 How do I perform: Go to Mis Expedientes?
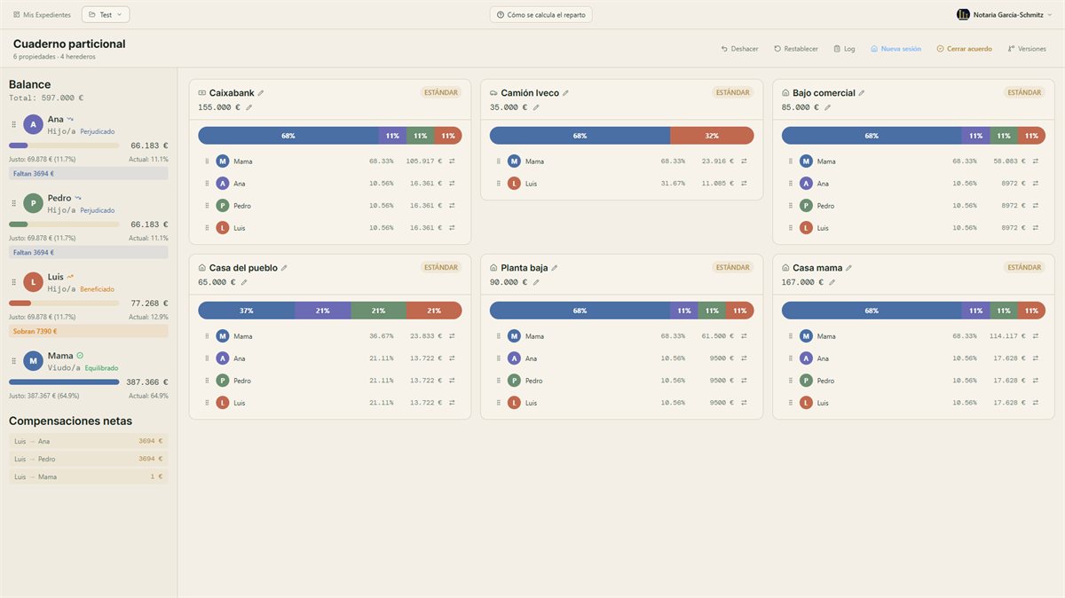click(x=42, y=15)
